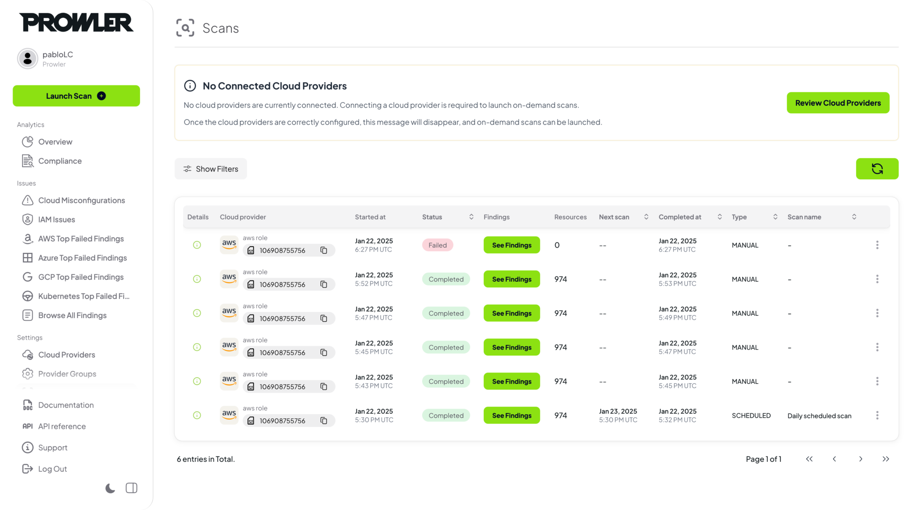Click See Findings for the Failed scan
The image size is (920, 510).
tap(512, 245)
